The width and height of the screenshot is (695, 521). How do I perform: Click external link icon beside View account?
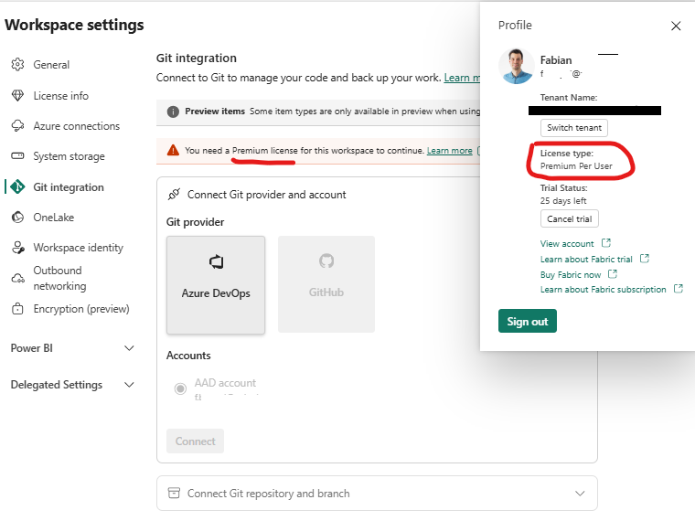[606, 243]
